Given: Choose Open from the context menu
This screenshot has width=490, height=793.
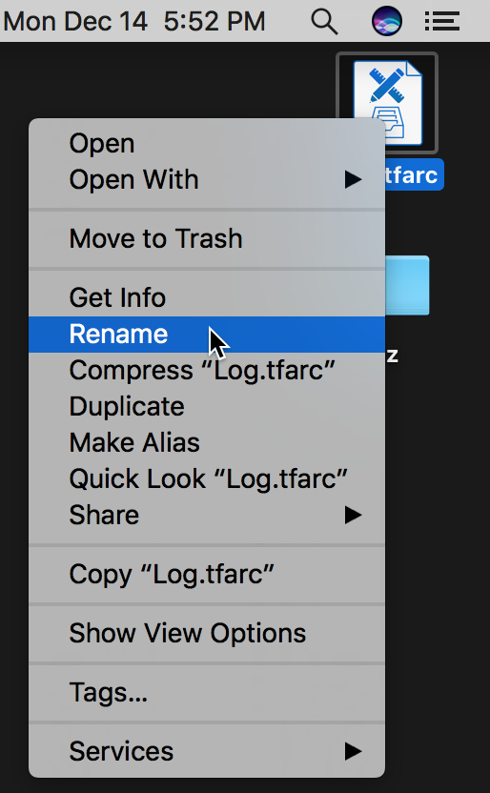Looking at the screenshot, I should tap(207, 144).
